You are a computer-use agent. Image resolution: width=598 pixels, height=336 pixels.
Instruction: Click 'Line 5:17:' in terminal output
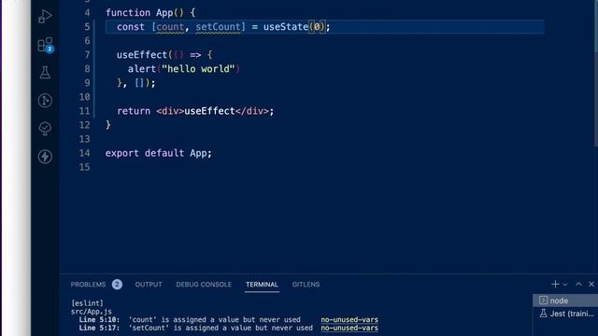[x=99, y=328]
